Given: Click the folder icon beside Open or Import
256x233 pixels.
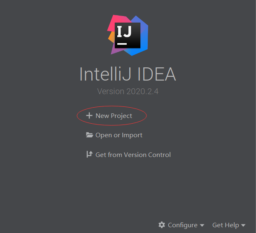Looking at the screenshot, I should coord(89,135).
